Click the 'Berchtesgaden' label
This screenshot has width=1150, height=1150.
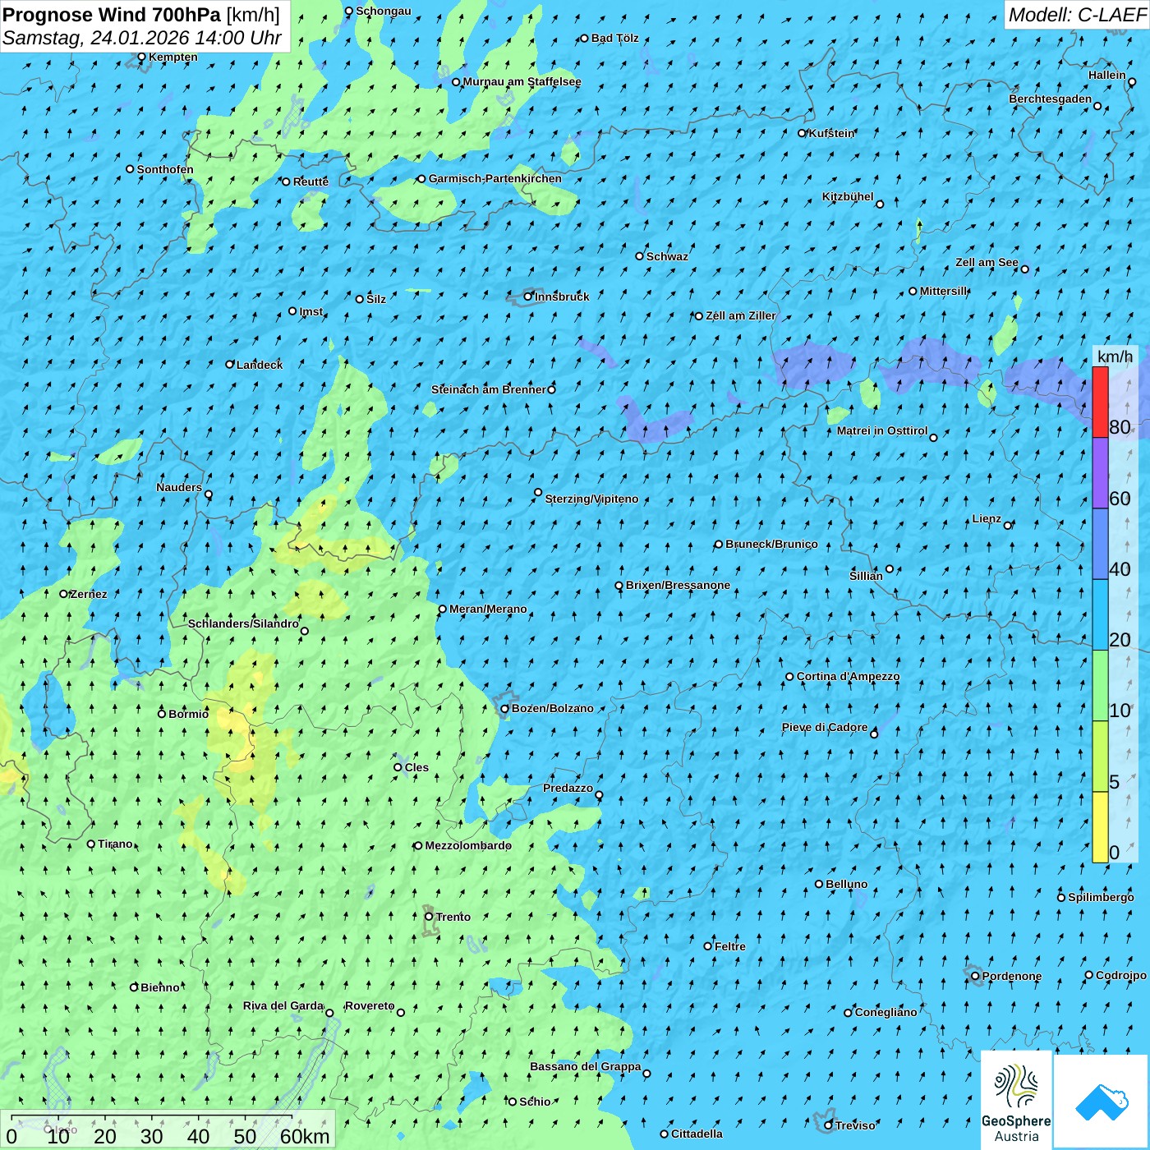1051,99
